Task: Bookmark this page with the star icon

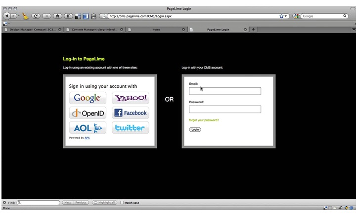Action: (281, 16)
